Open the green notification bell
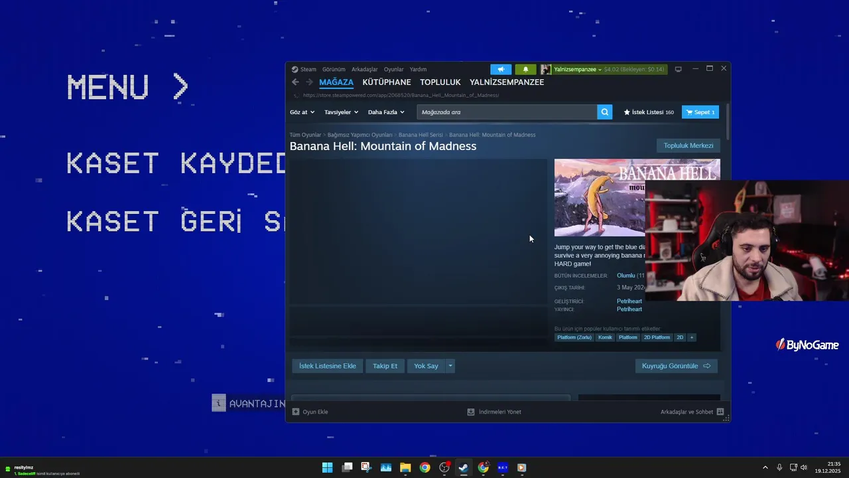The height and width of the screenshot is (478, 849). pyautogui.click(x=525, y=69)
